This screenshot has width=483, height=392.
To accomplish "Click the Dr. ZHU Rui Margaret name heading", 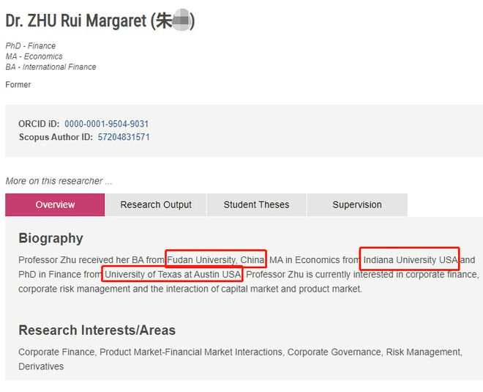I will click(100, 21).
